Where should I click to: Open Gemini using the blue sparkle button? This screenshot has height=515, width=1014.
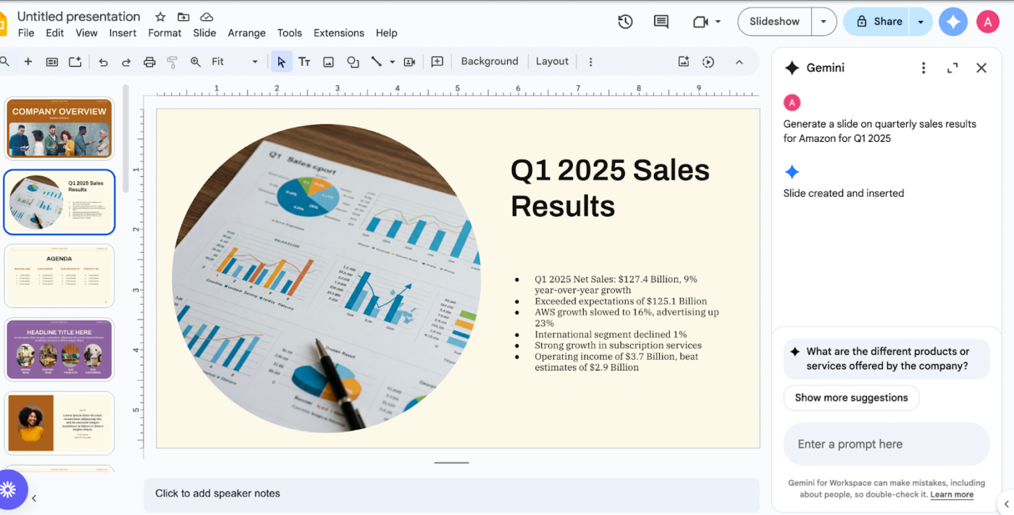953,22
